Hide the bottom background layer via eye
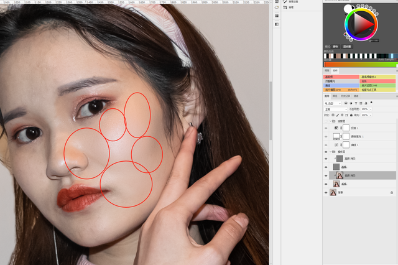 pos(326,193)
